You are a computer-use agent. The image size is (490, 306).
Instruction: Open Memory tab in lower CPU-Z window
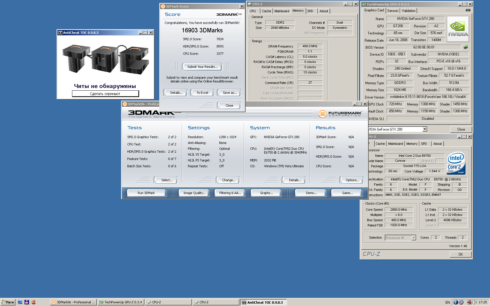click(x=412, y=144)
